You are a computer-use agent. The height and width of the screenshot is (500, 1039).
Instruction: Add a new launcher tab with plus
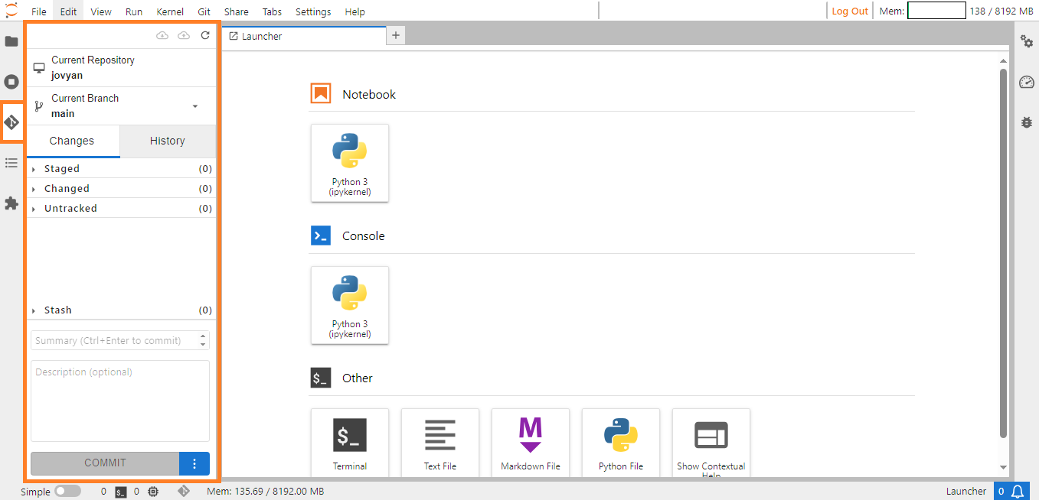(396, 35)
